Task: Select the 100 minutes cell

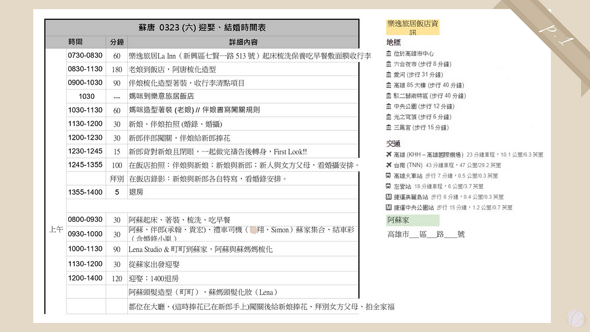Action: 117,165
